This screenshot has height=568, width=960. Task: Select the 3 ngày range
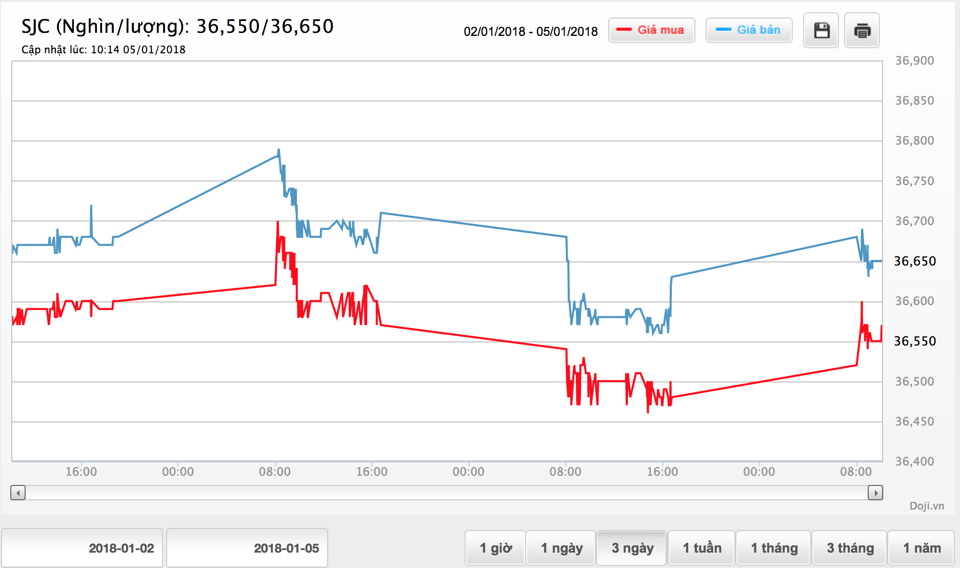632,548
